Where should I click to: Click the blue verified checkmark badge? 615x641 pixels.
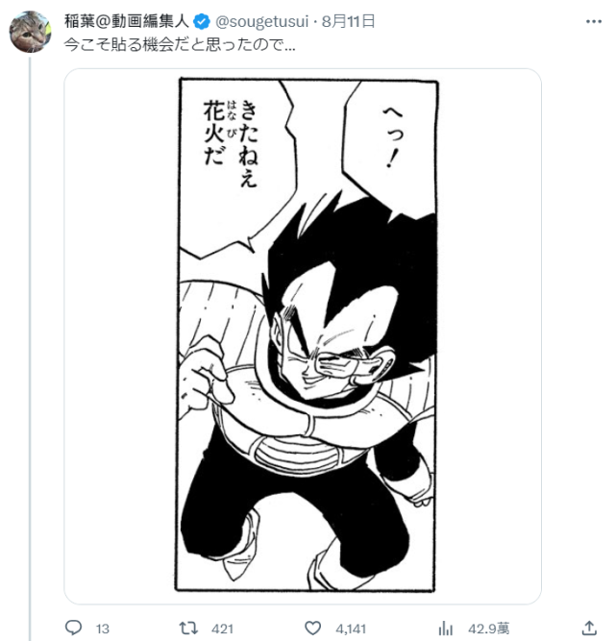203,20
